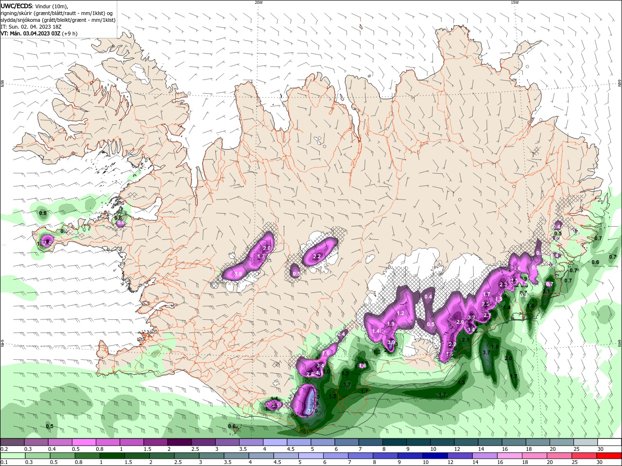Click the 'VT: Mán. 03.04.2023 03Z (+9 h)' line
Screen dimensions: 622x466
pyautogui.click(x=39, y=33)
